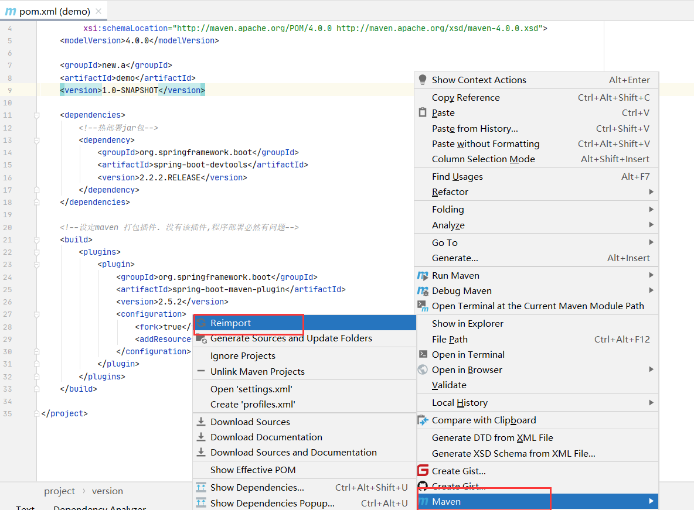Click the Debug Maven icon
This screenshot has width=694, height=510.
(x=423, y=291)
